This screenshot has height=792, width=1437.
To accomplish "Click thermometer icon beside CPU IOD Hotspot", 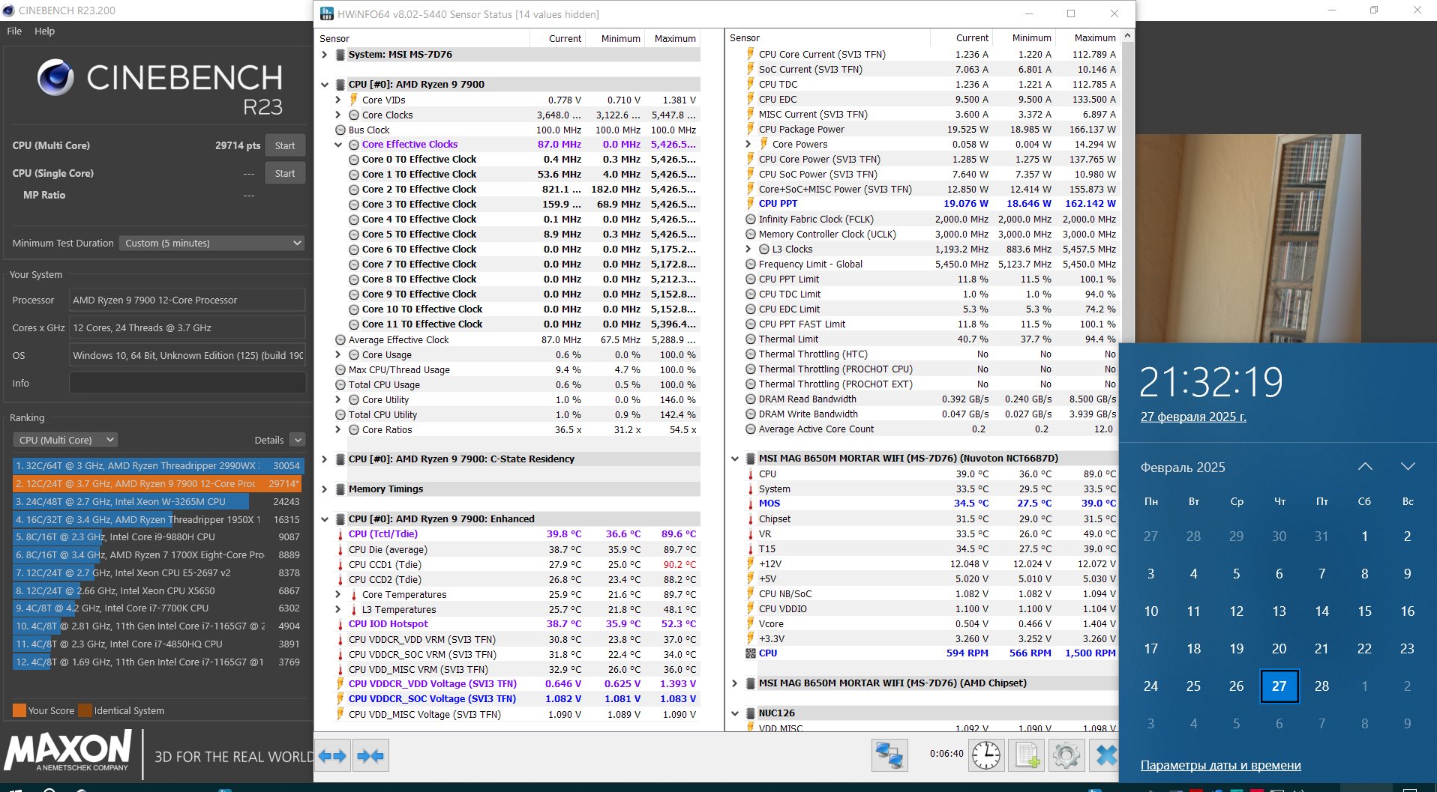I will coord(340,624).
